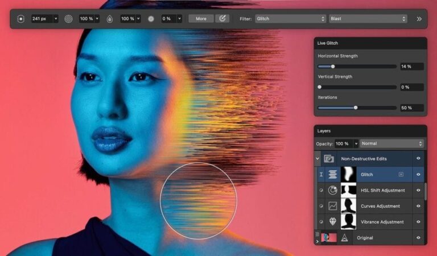Open the flow 100 % dropdown arrow
The width and height of the screenshot is (437, 256).
(x=138, y=19)
